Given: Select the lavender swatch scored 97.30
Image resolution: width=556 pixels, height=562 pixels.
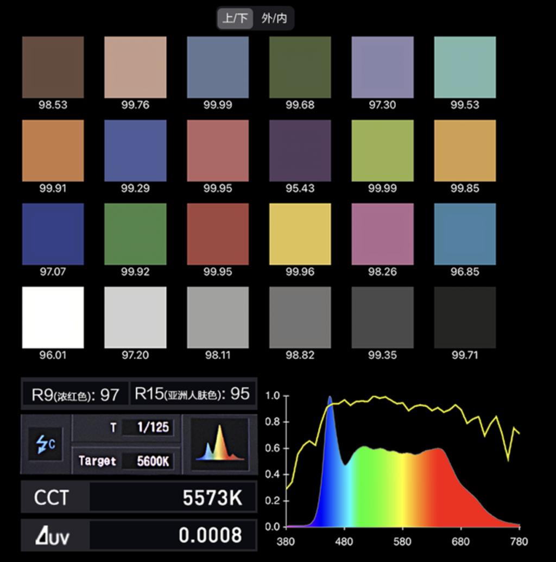Looking at the screenshot, I should click(x=382, y=67).
